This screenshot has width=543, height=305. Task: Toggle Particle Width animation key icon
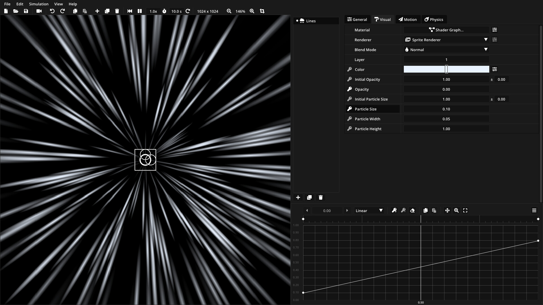(350, 119)
